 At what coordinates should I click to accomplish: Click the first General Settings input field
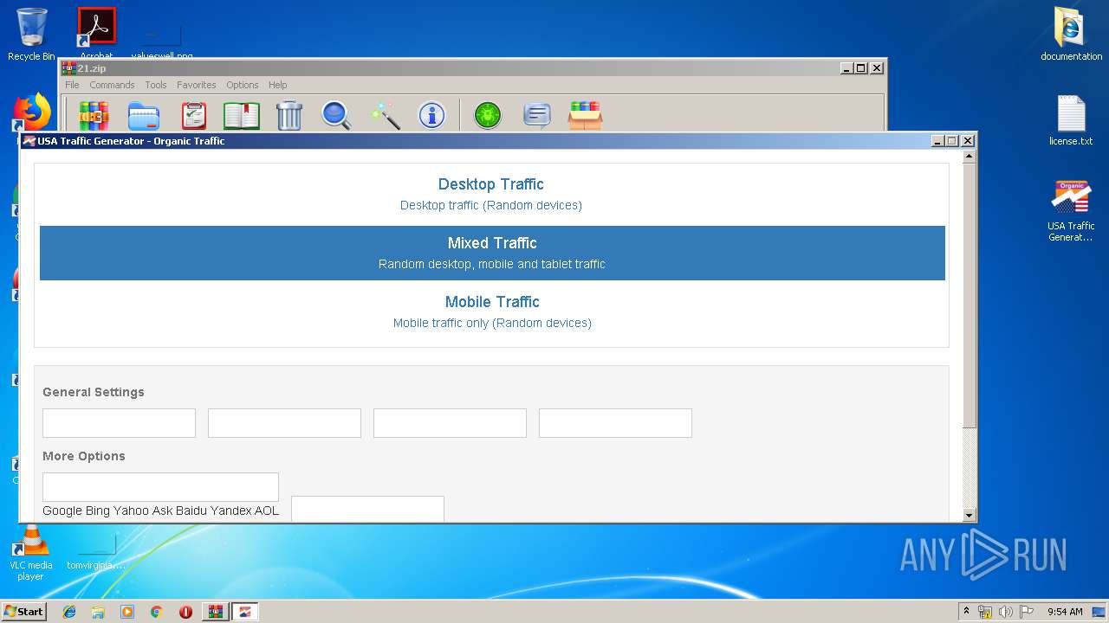(x=119, y=423)
